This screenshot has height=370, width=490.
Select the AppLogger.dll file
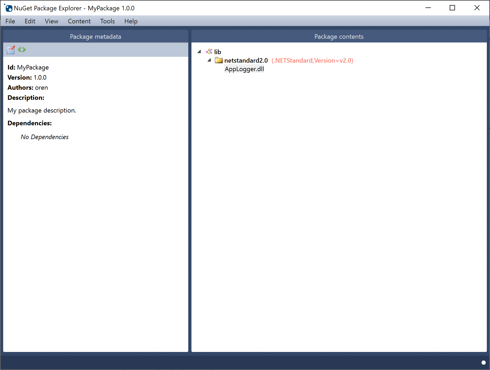click(244, 69)
